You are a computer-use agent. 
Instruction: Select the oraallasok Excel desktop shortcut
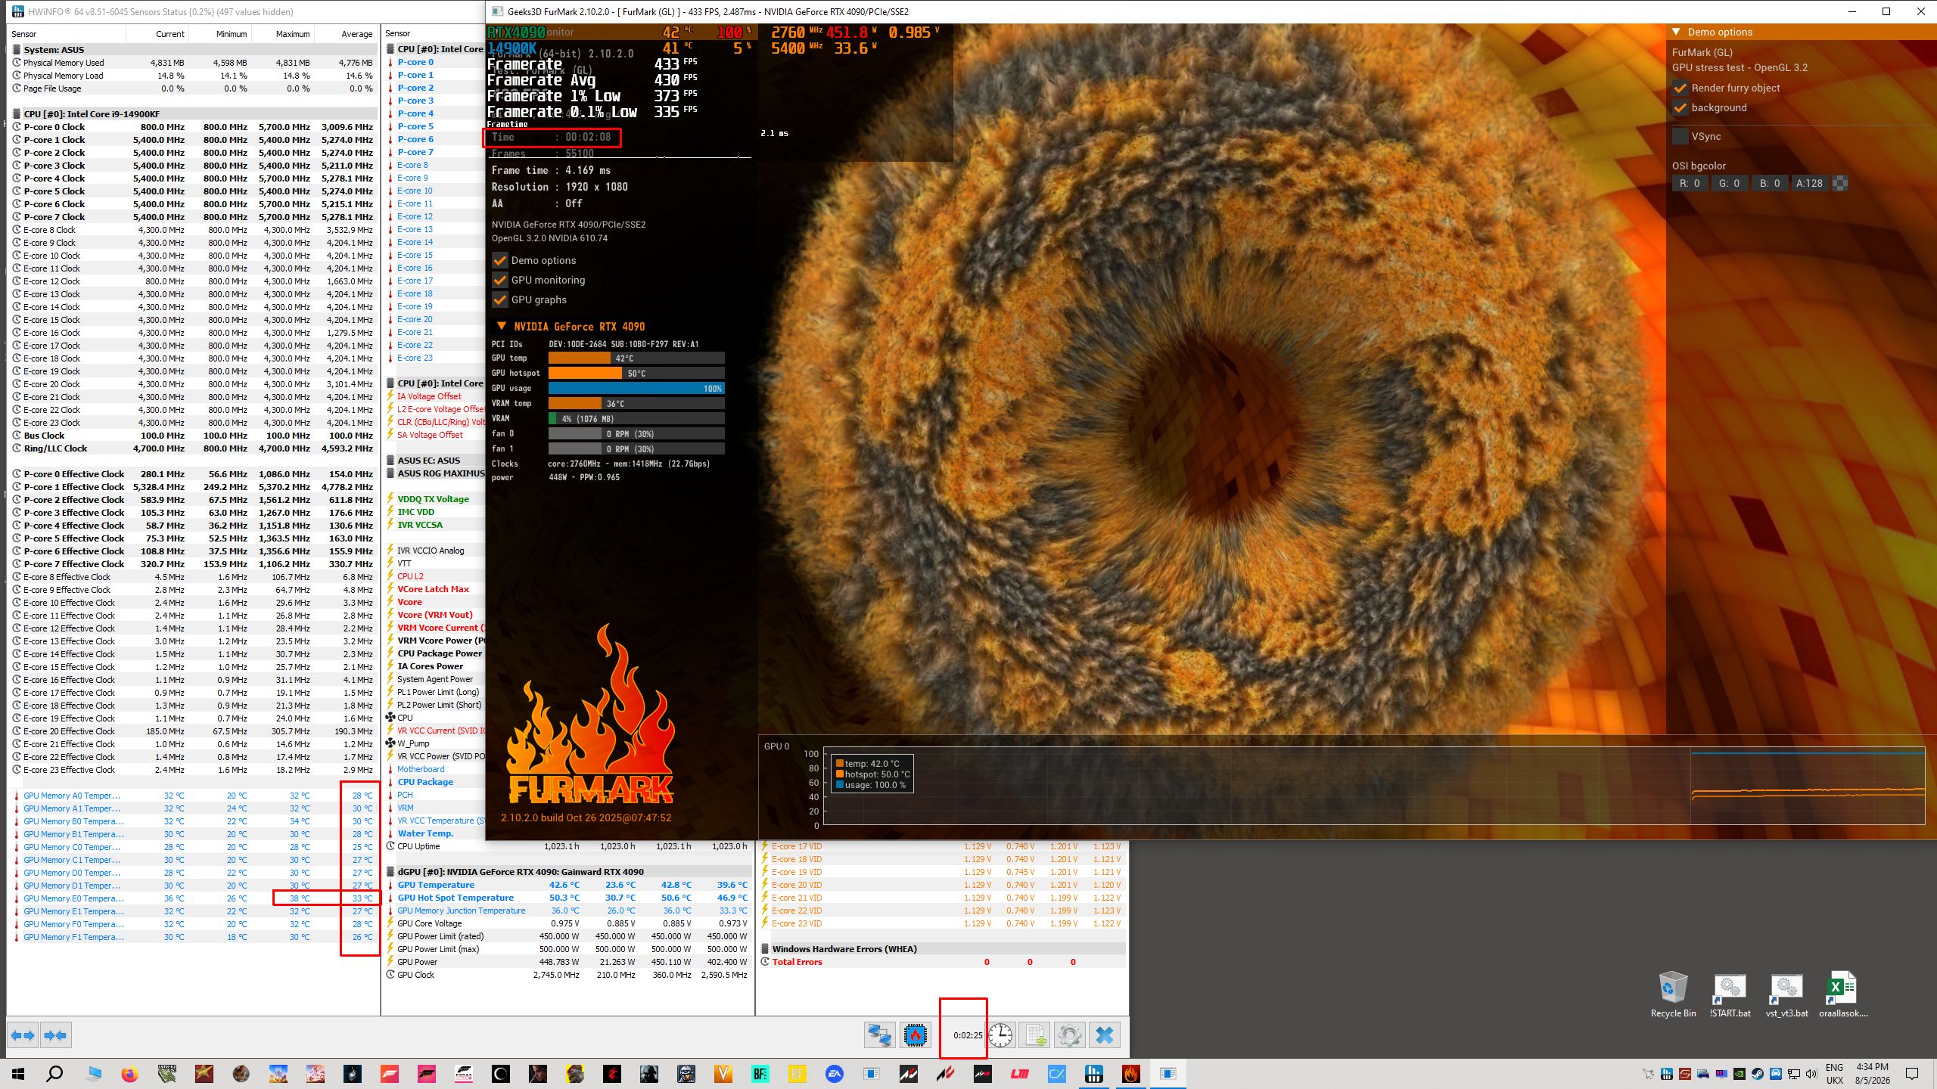(x=1843, y=995)
